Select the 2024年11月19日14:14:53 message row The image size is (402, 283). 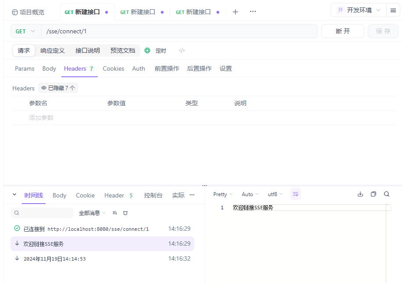coord(102,258)
